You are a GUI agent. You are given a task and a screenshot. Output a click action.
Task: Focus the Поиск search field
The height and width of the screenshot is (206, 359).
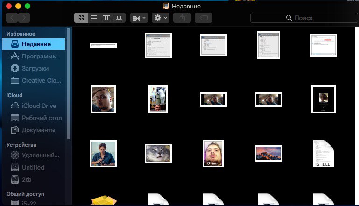click(304, 18)
